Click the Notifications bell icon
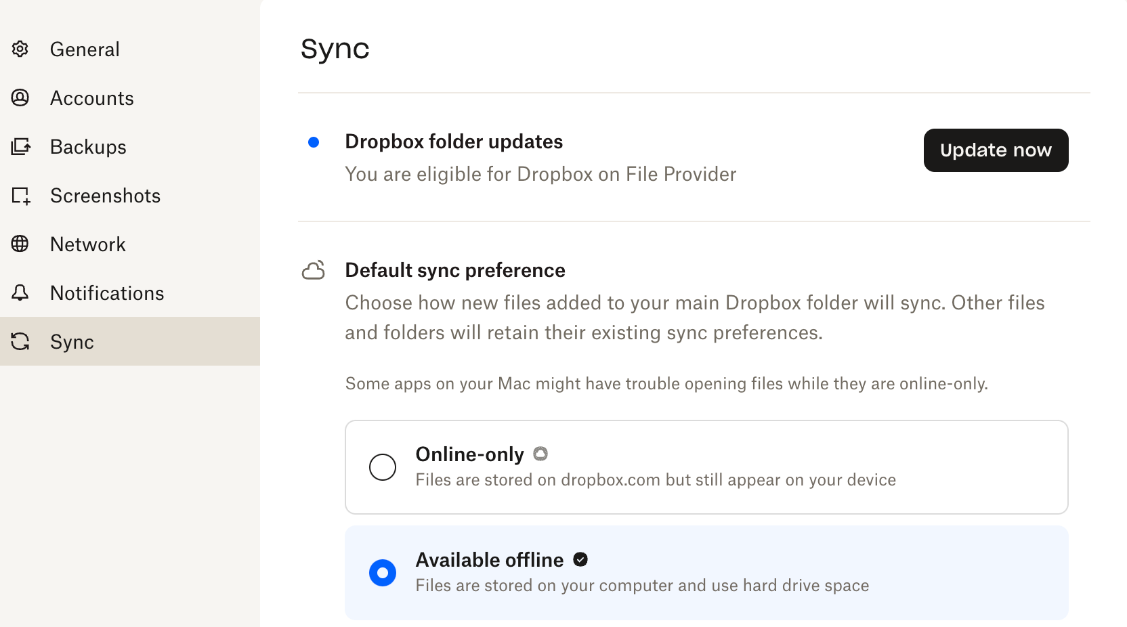 pyautogui.click(x=20, y=293)
